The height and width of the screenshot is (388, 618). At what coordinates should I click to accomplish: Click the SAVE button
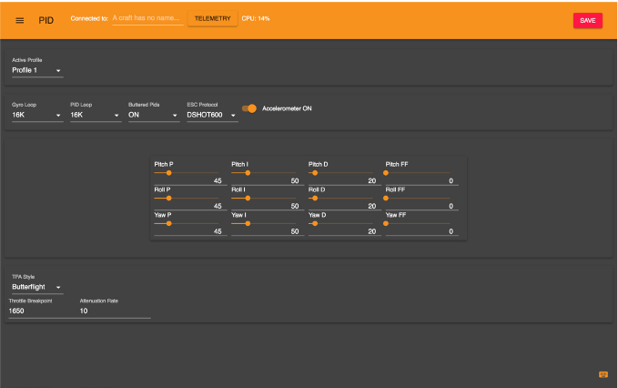(588, 21)
